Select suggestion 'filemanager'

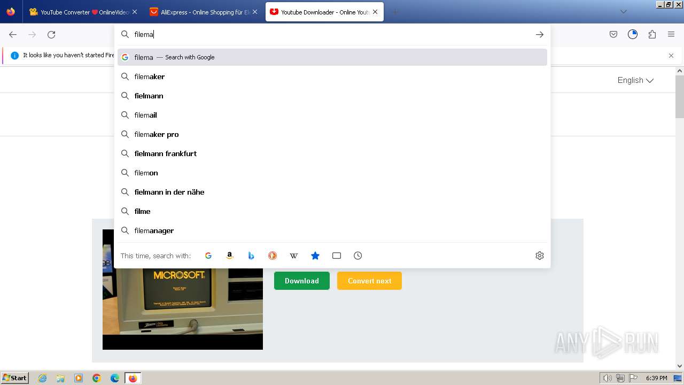pyautogui.click(x=332, y=230)
